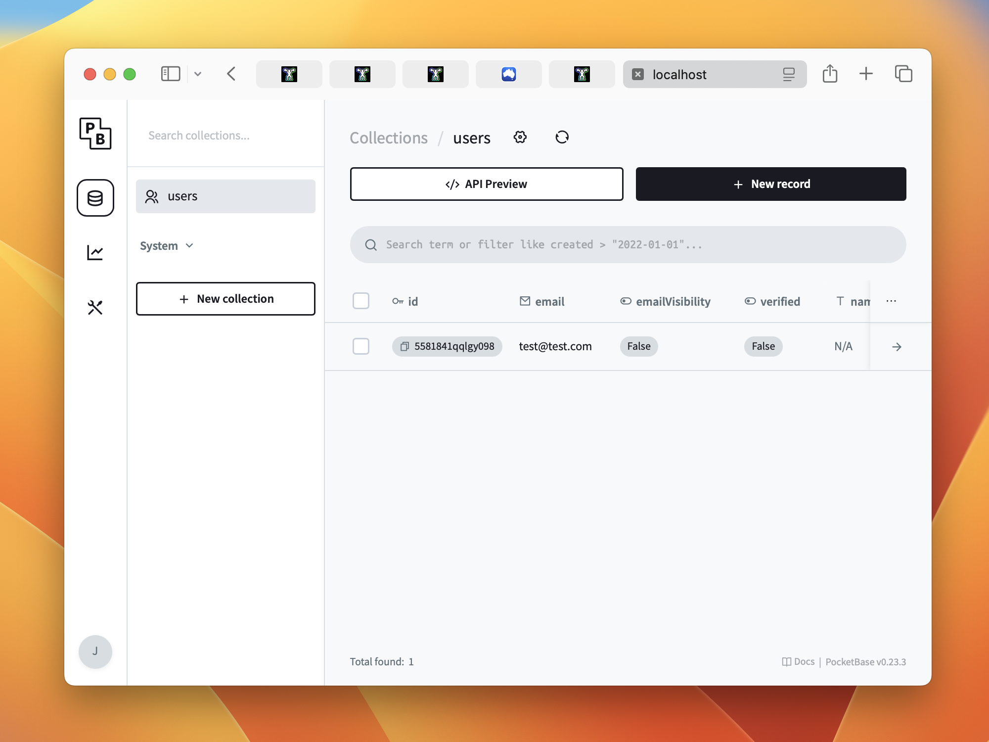Click the PocketBase v0.23.3 version link
Viewport: 989px width, 742px height.
[x=866, y=662]
